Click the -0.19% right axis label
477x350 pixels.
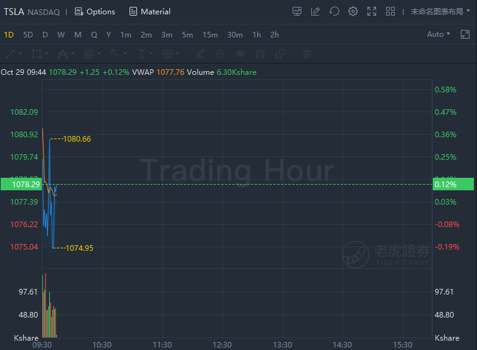[447, 246]
